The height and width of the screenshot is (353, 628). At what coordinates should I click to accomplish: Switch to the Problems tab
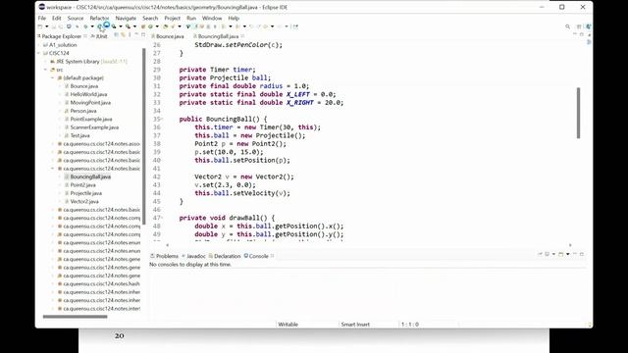[164, 256]
